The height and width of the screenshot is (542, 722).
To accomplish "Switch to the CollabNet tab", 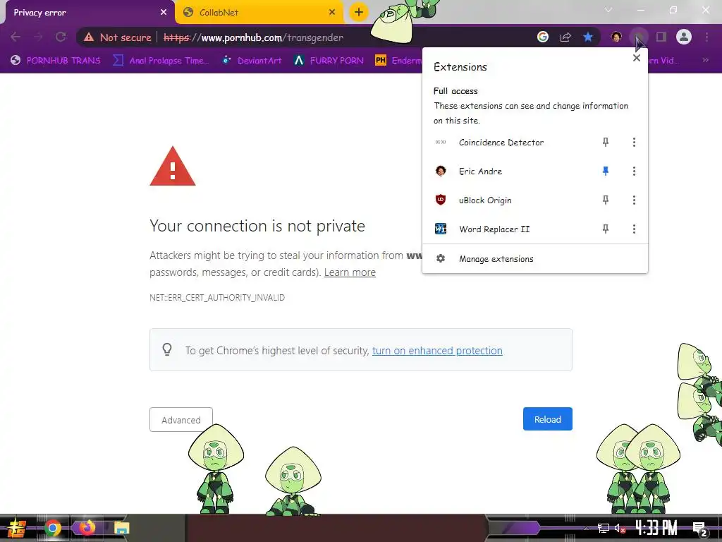I will point(259,13).
